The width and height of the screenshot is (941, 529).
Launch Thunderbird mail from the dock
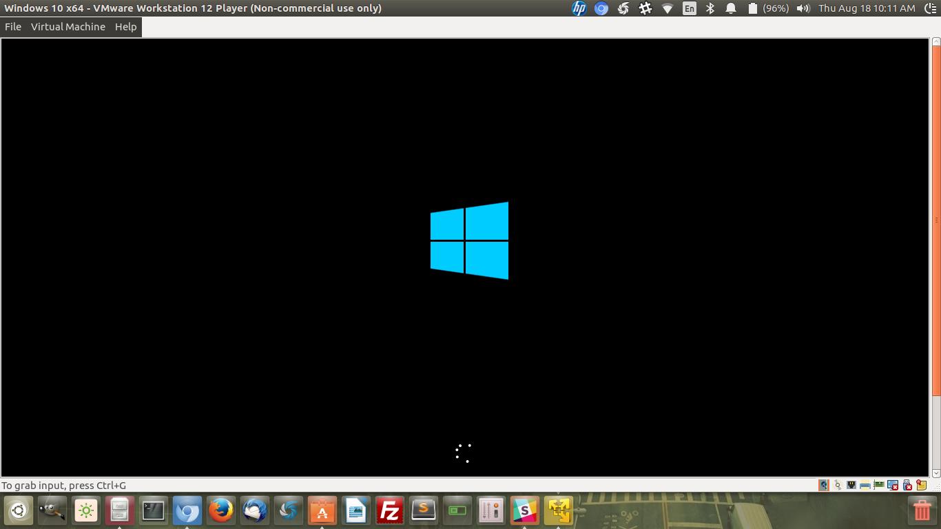[255, 511]
